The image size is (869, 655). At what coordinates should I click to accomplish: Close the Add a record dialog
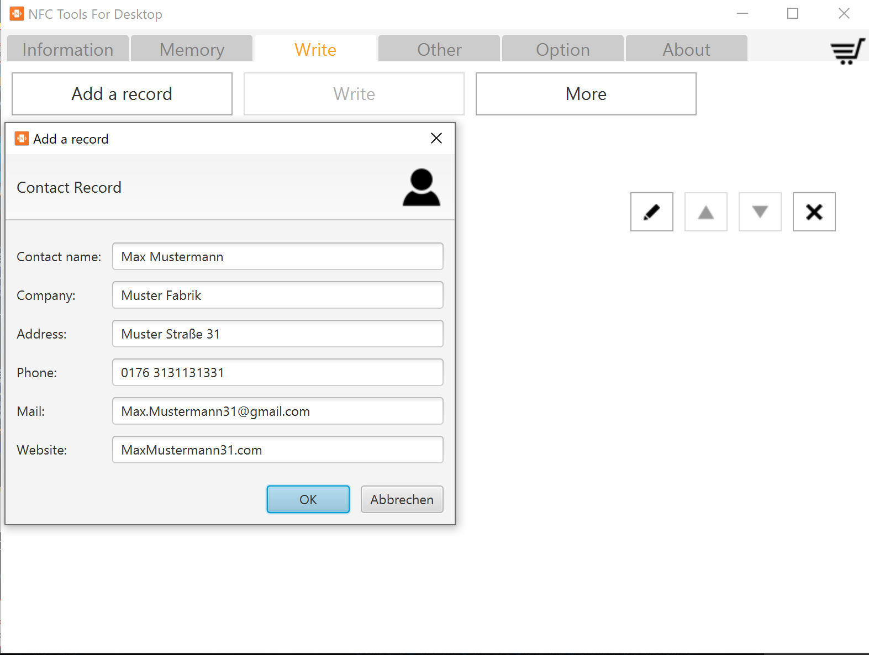(x=436, y=139)
